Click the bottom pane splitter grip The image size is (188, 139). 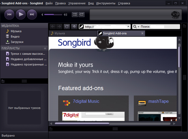pyautogui.click(x=115, y=129)
